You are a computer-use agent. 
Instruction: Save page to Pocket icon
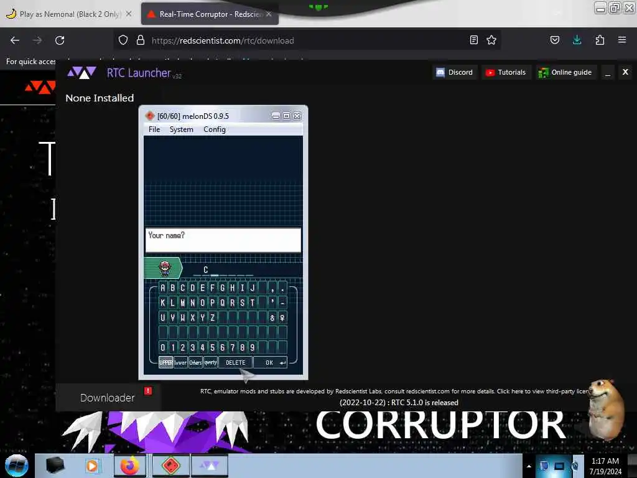click(554, 40)
